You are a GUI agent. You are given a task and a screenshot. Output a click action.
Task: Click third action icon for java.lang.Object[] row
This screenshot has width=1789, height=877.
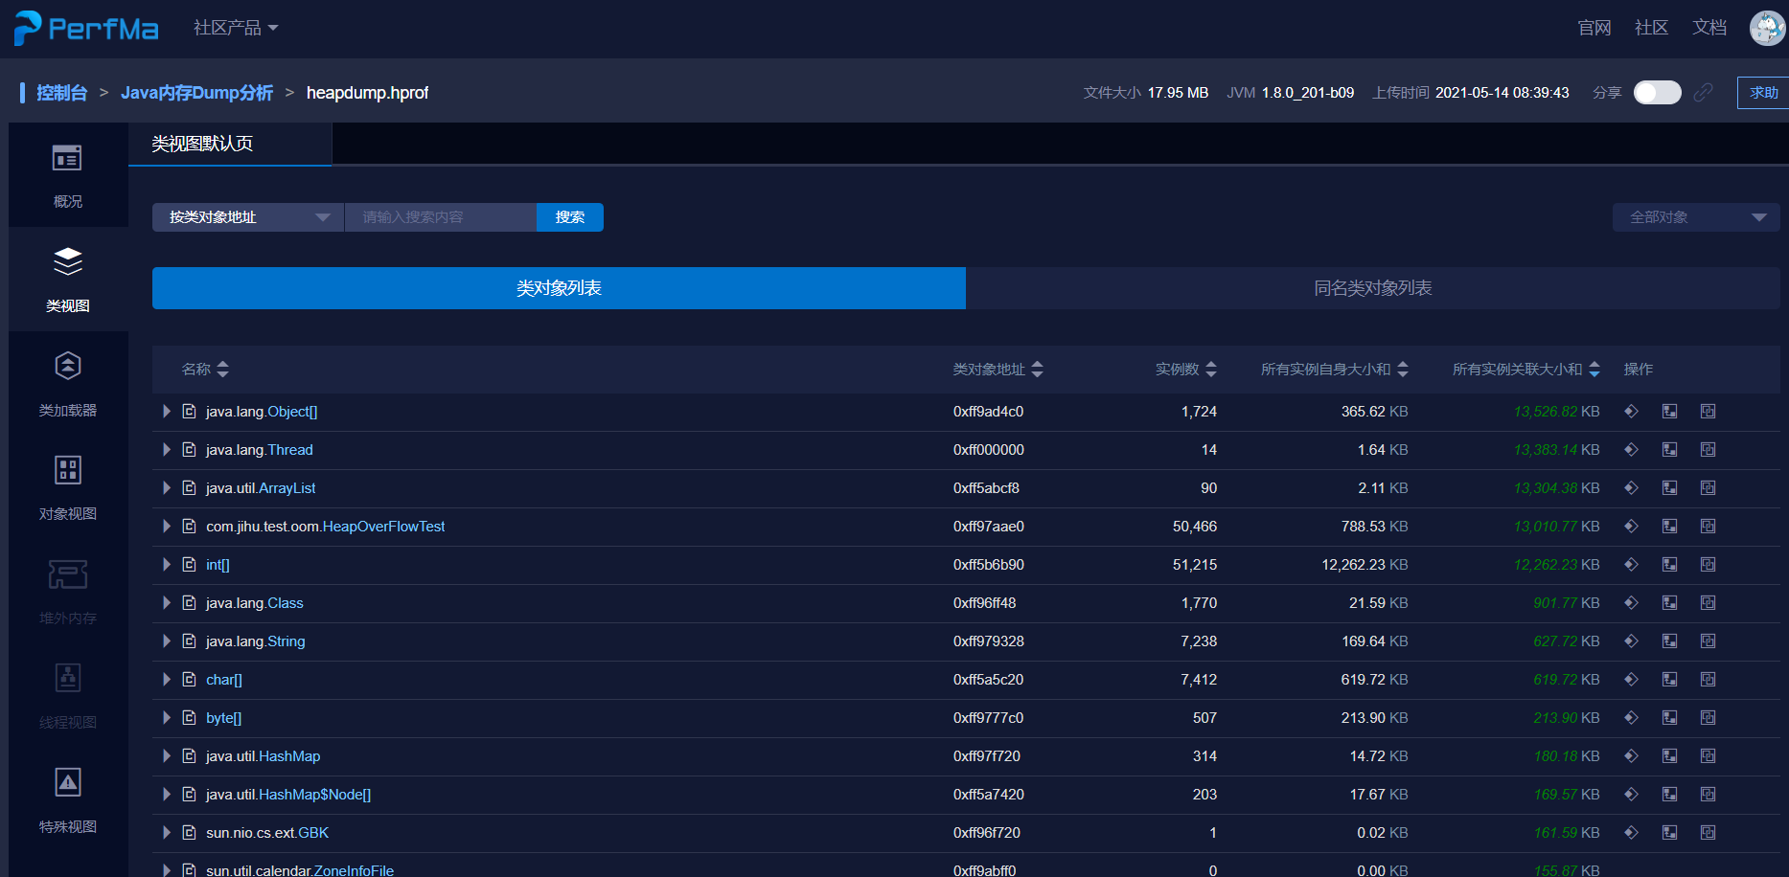pyautogui.click(x=1708, y=412)
